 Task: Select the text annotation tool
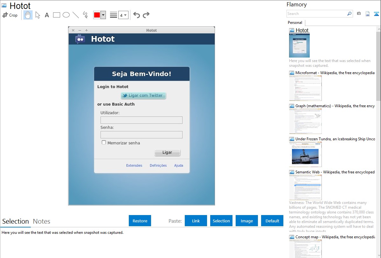point(47,15)
